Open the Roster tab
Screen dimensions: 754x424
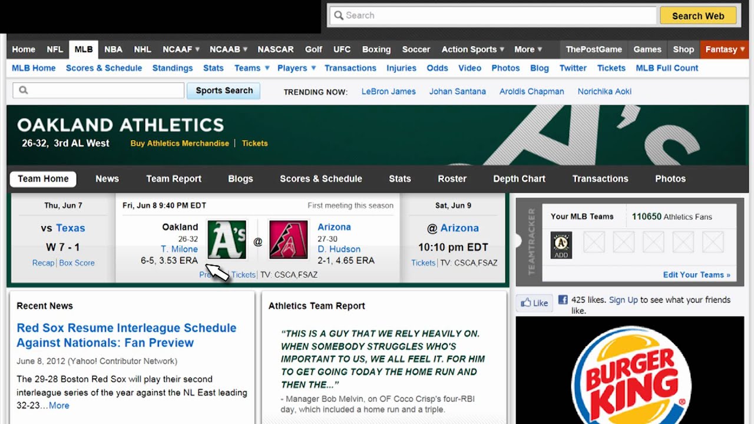coord(452,178)
